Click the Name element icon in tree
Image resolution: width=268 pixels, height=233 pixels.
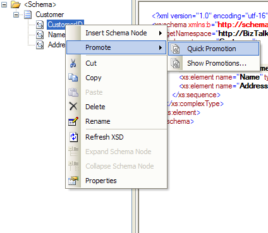click(40, 35)
